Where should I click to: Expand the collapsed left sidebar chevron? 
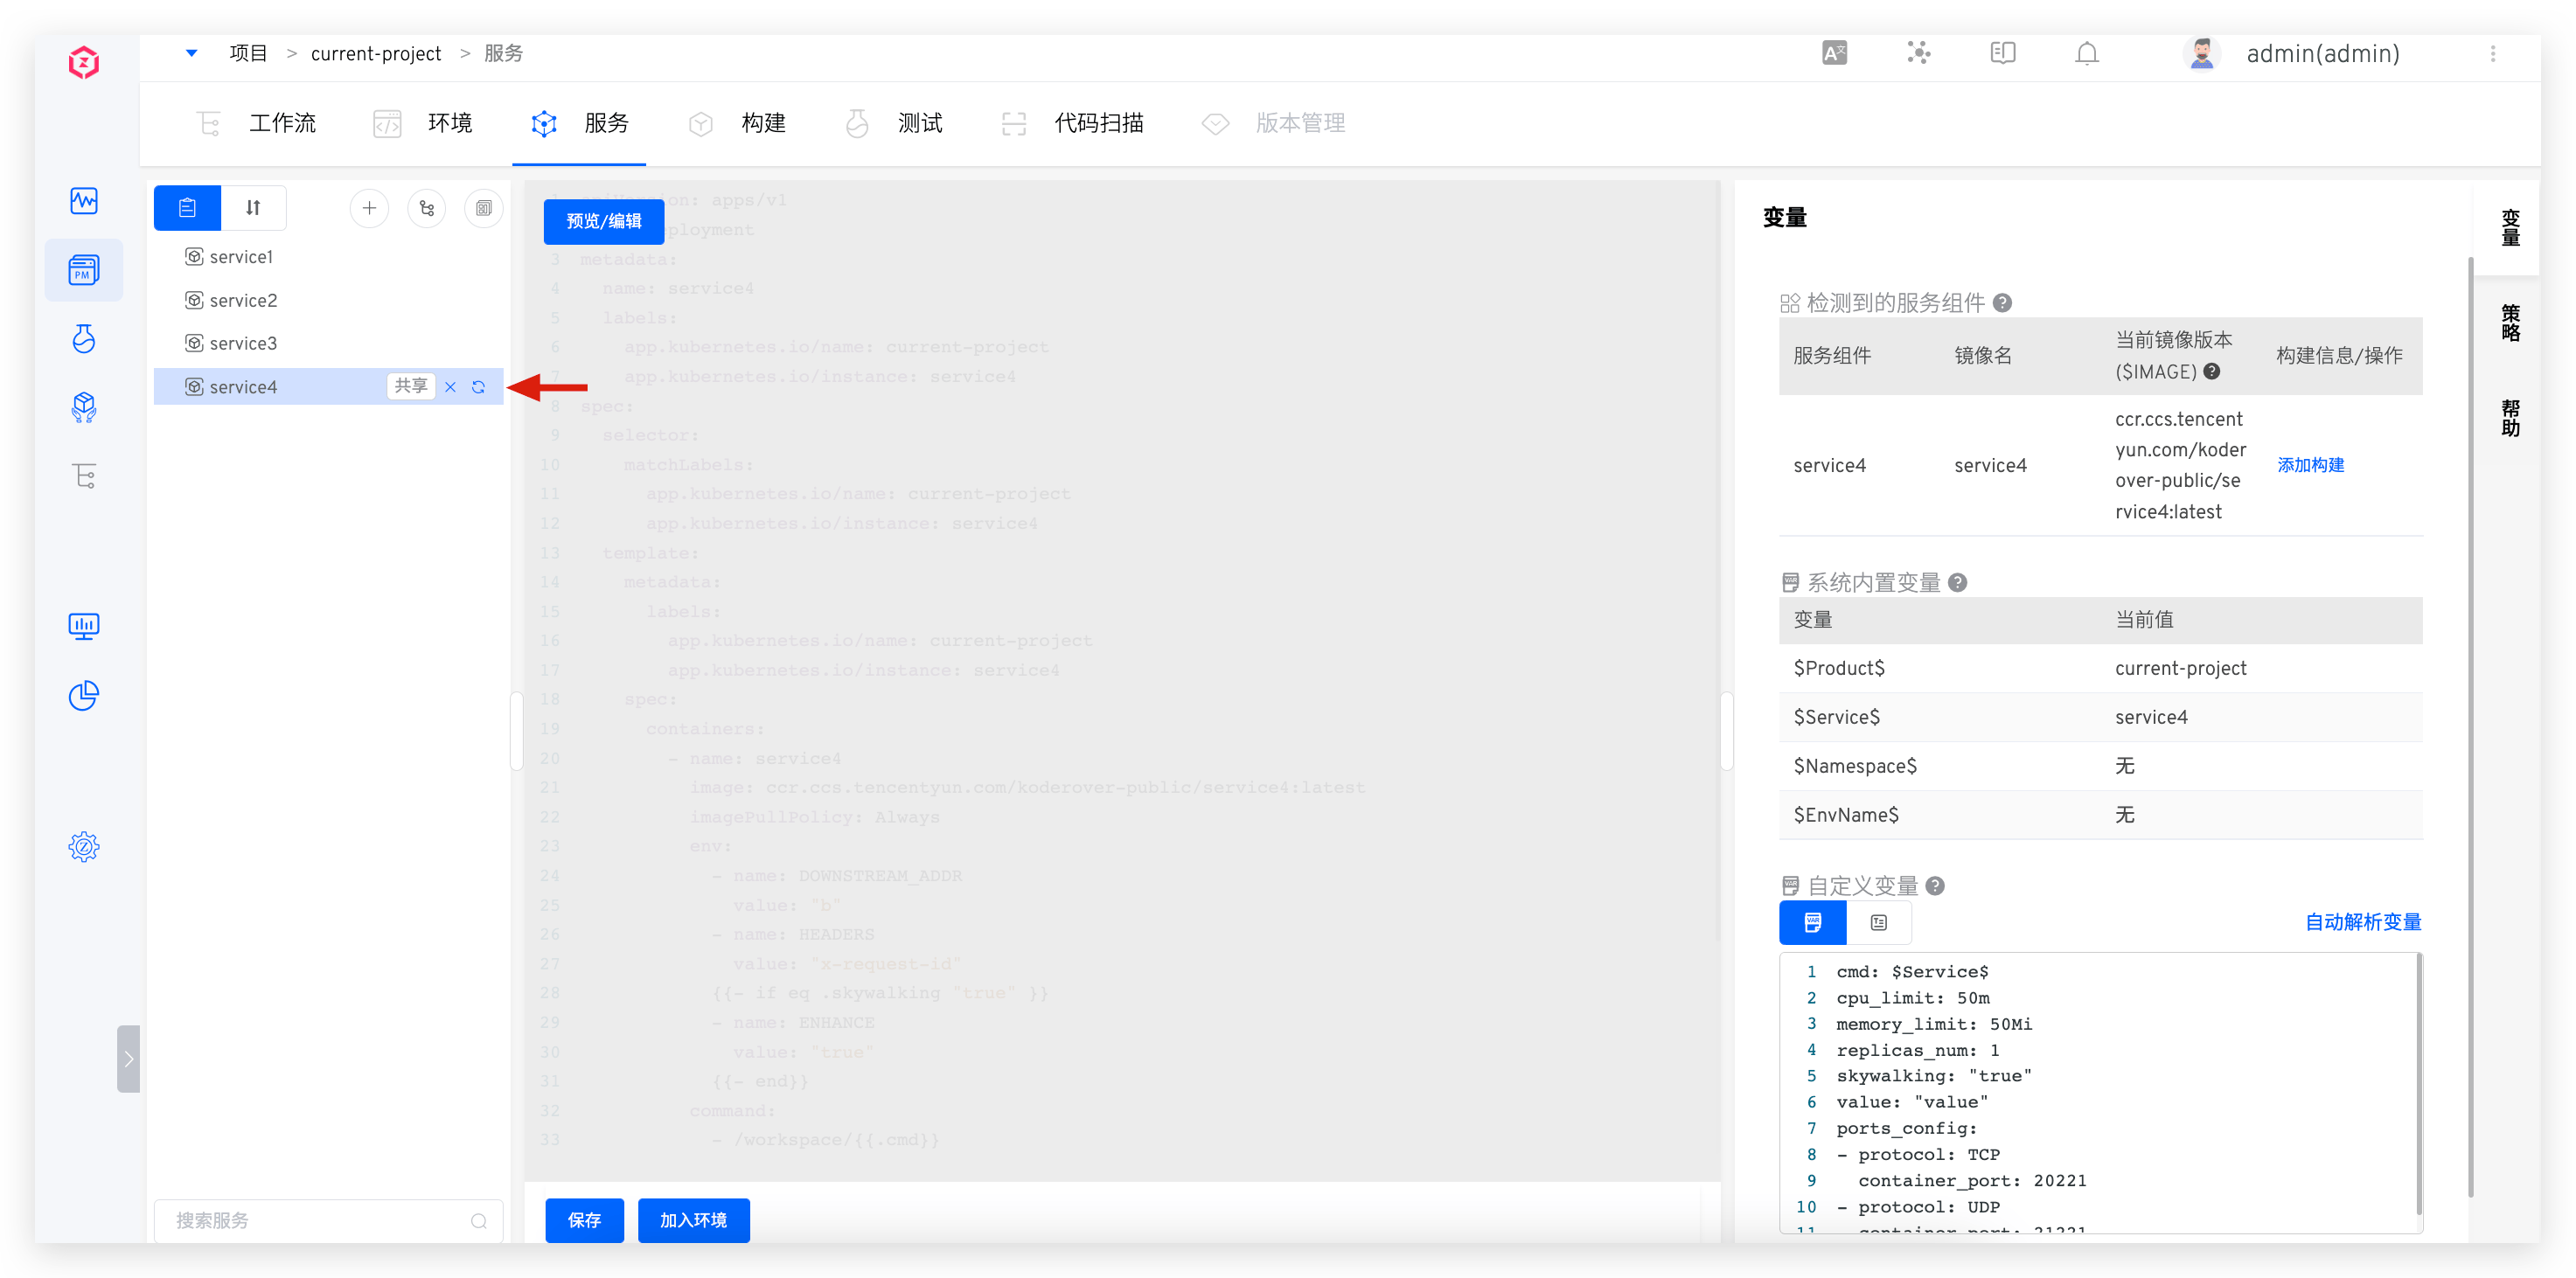pyautogui.click(x=128, y=1059)
